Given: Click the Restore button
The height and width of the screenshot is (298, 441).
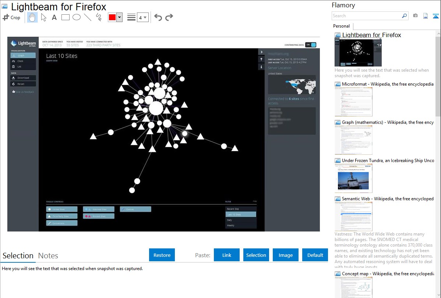Looking at the screenshot, I should (162, 255).
